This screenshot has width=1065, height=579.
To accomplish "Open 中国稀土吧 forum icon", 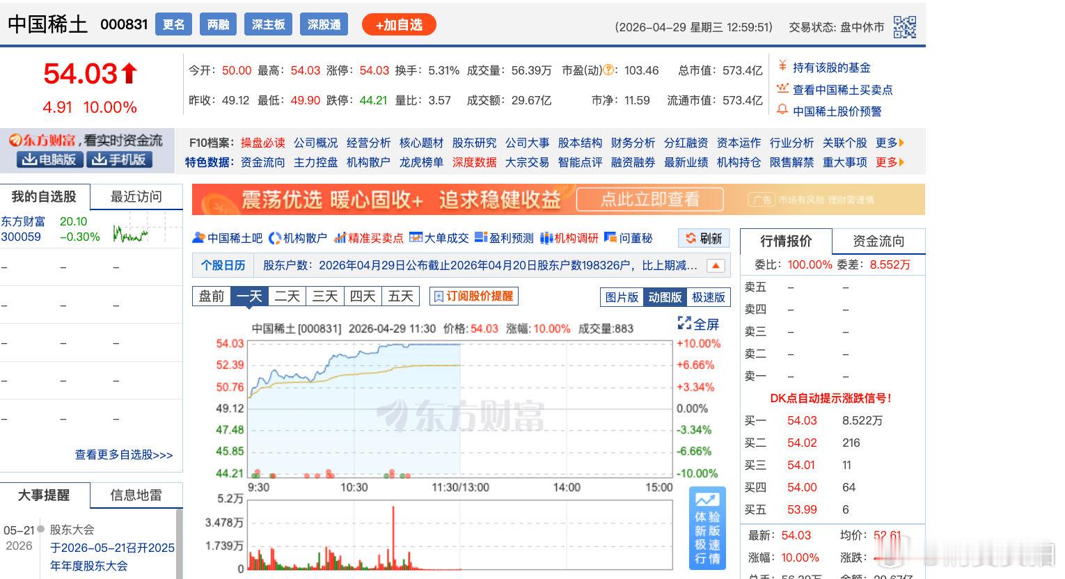I will [199, 238].
